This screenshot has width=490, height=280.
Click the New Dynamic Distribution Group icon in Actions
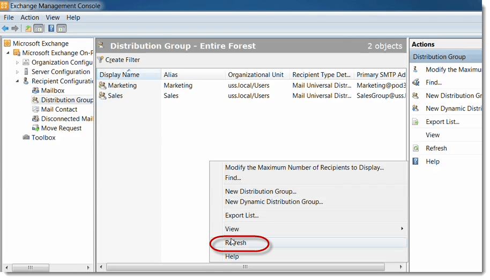pos(415,108)
